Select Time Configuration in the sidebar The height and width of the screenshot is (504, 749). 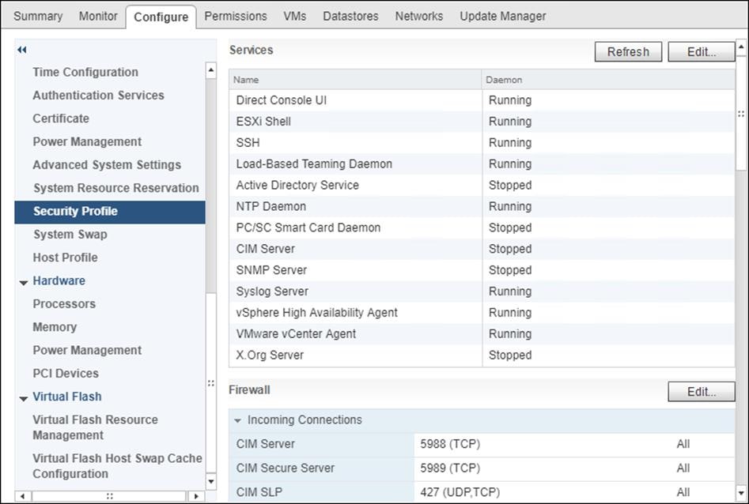(85, 72)
